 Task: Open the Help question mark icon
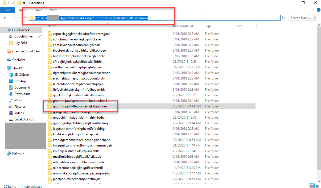coord(318,10)
